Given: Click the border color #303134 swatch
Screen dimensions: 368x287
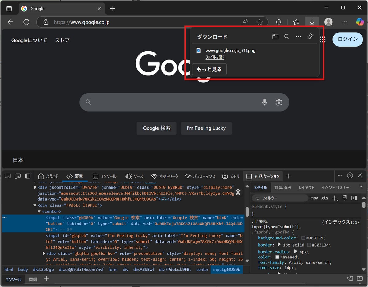Looking at the screenshot, I should click(309, 245).
